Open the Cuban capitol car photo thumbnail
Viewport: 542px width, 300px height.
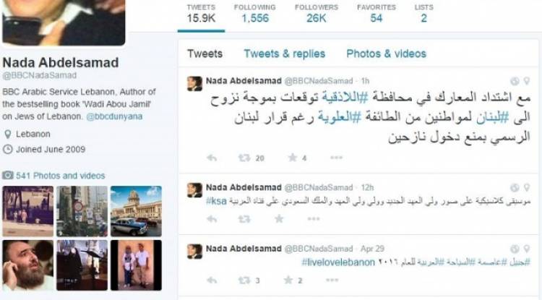pos(136,211)
